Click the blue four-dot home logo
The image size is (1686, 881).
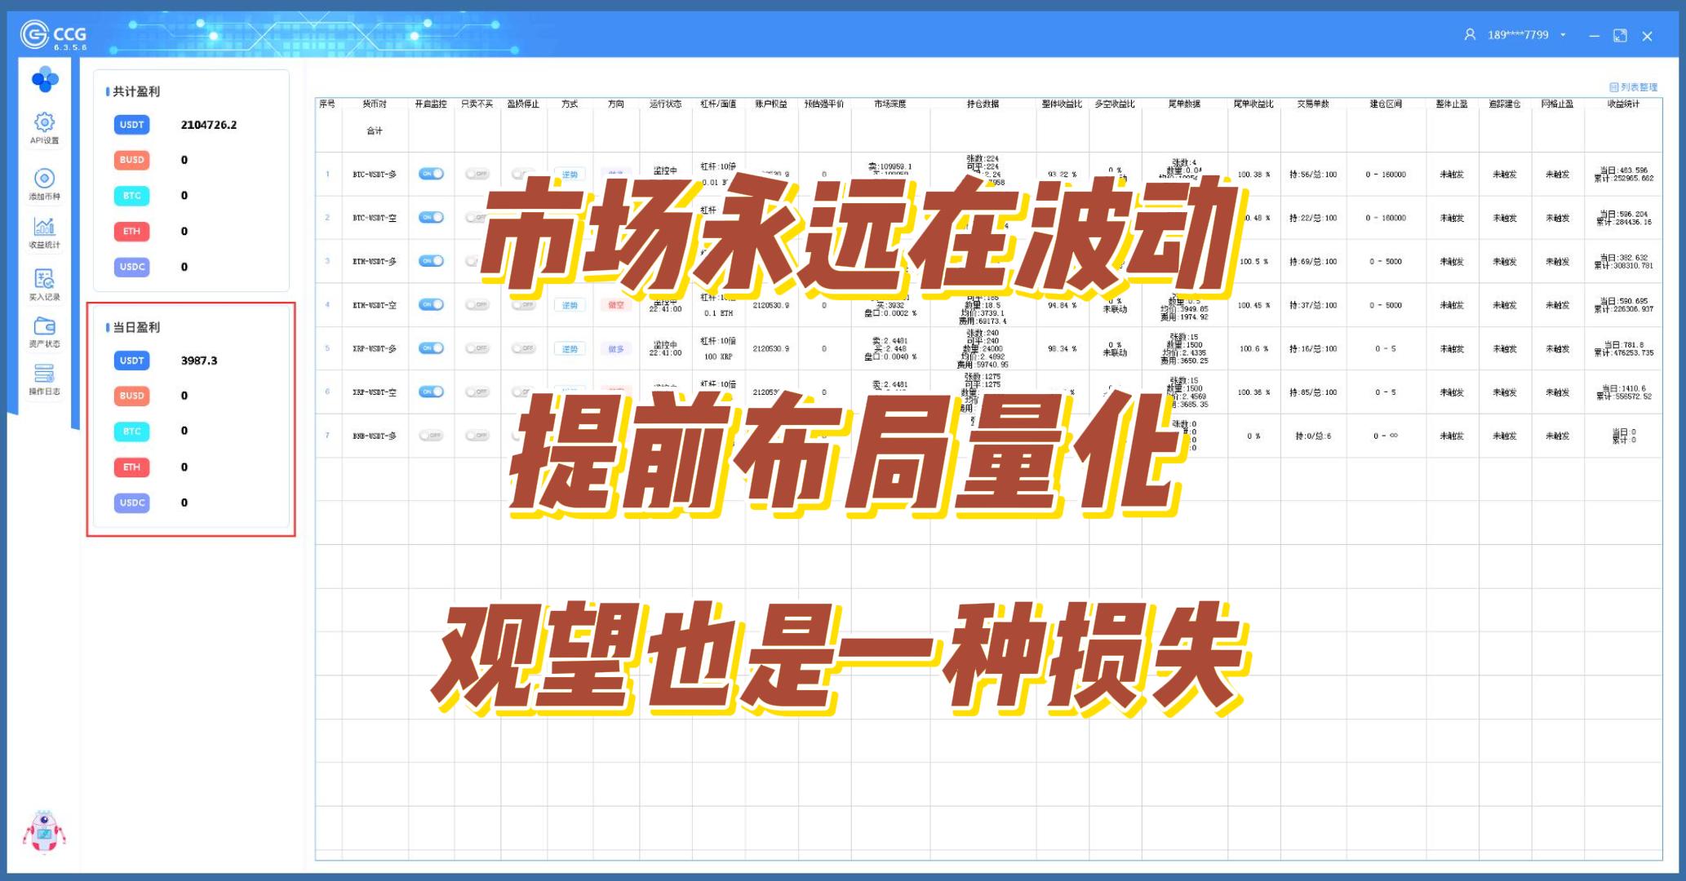tap(45, 80)
